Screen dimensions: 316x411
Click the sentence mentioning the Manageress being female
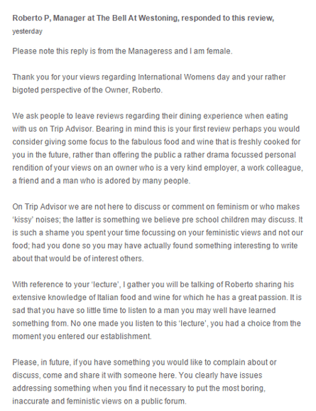pyautogui.click(x=122, y=51)
